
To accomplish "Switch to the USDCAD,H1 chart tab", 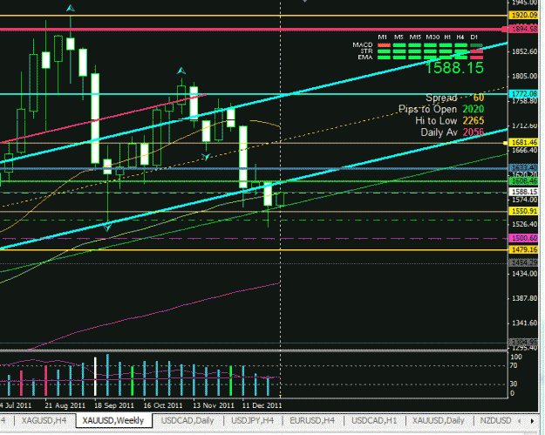I will tap(374, 421).
